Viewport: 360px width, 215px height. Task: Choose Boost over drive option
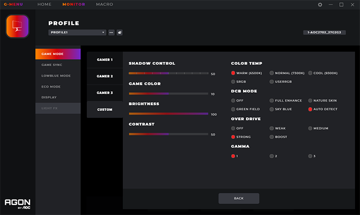click(278, 137)
